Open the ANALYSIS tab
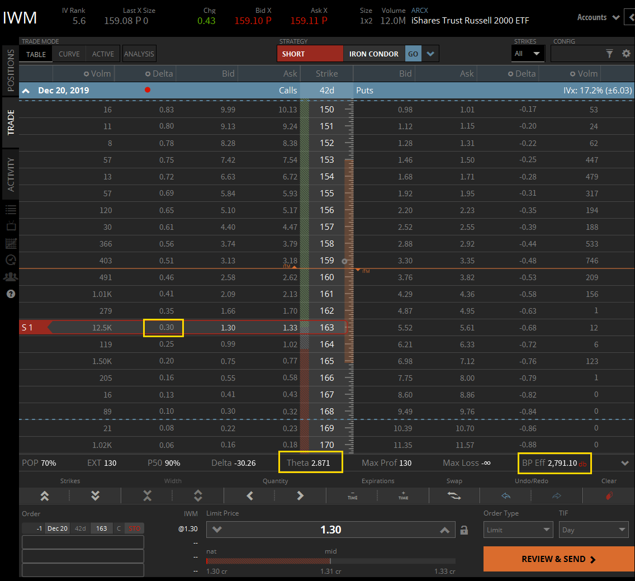 pos(139,54)
